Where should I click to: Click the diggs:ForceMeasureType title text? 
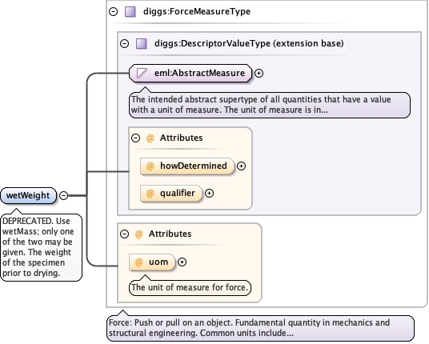(x=197, y=11)
